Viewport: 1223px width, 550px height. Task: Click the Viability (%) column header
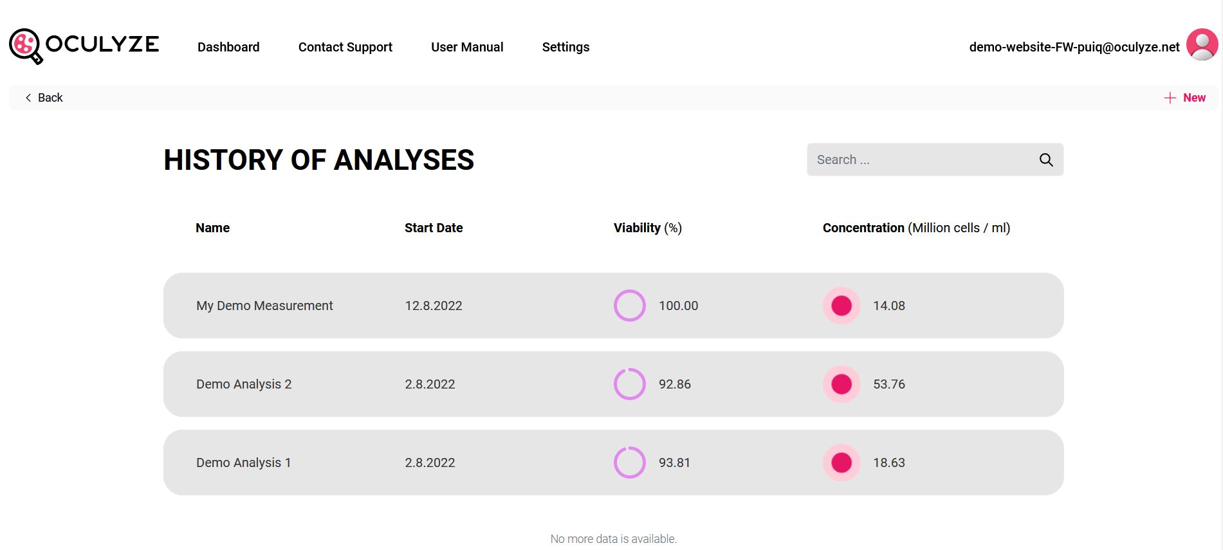(x=648, y=228)
